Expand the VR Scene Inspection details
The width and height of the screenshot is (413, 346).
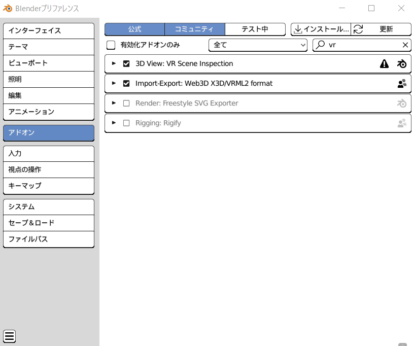coord(114,63)
